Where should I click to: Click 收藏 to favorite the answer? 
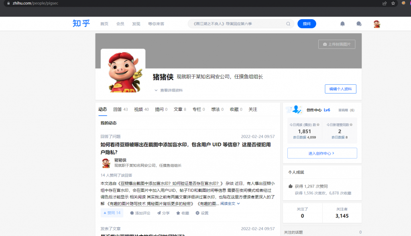183,213
